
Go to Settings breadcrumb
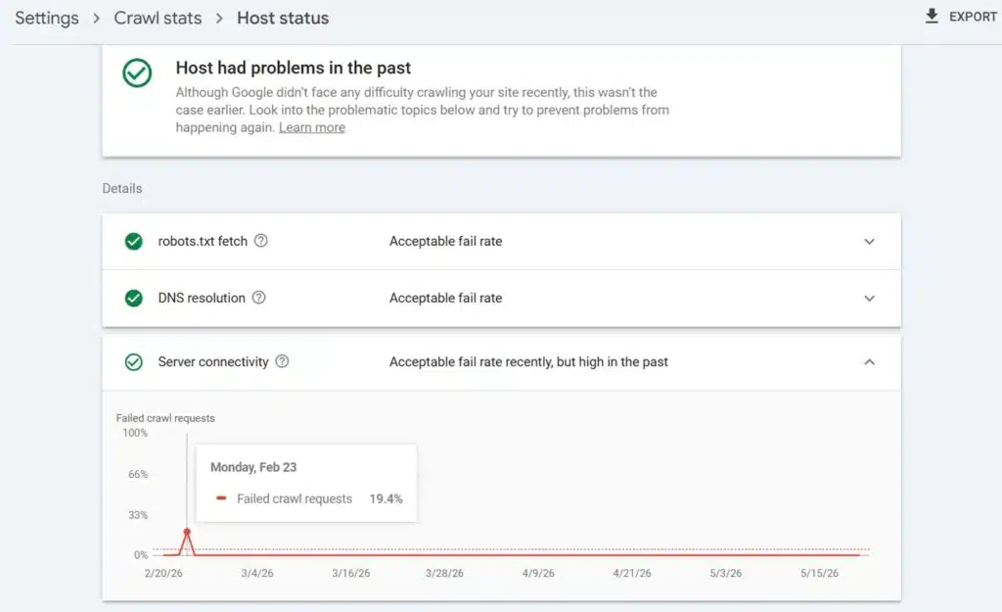(47, 18)
